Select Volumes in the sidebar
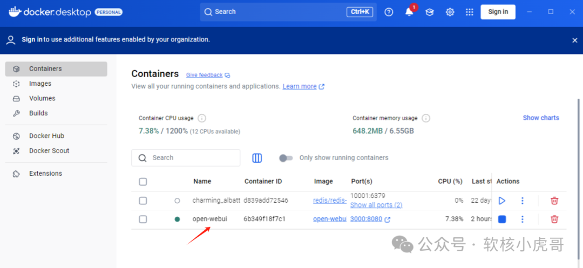Viewport: 583px width, 268px height. tap(56, 98)
